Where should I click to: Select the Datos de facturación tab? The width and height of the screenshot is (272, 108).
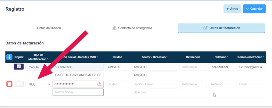coord(221,28)
